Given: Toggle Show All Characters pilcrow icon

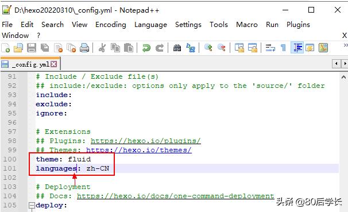Looking at the screenshot, I should [283, 48].
